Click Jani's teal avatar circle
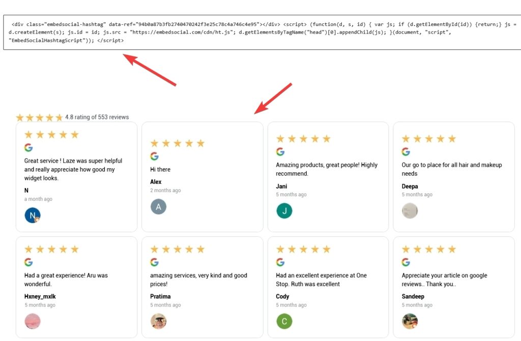The height and width of the screenshot is (341, 521). tap(284, 210)
